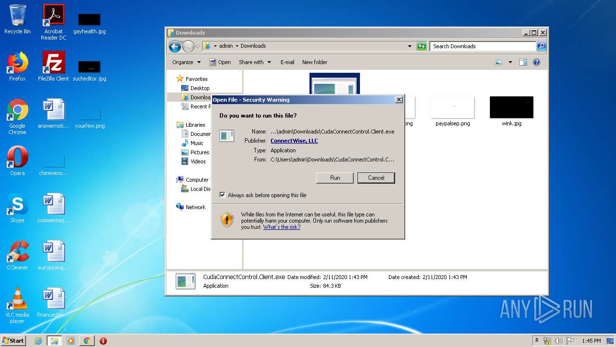Click the Show desktop button
This screenshot has height=347, width=616.
click(611, 341)
